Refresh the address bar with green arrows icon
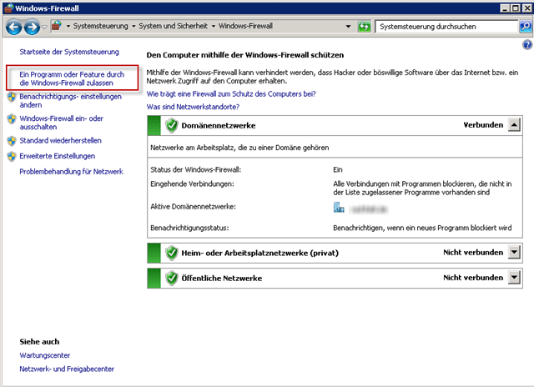 364,26
